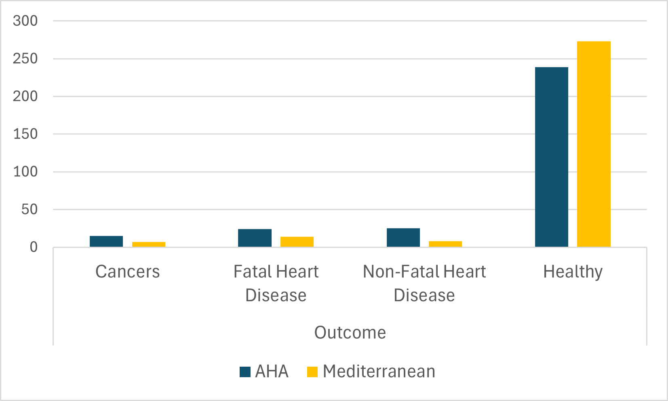Image resolution: width=668 pixels, height=401 pixels.
Task: Select the Non-Fatal Heart Disease category label
Action: click(424, 283)
